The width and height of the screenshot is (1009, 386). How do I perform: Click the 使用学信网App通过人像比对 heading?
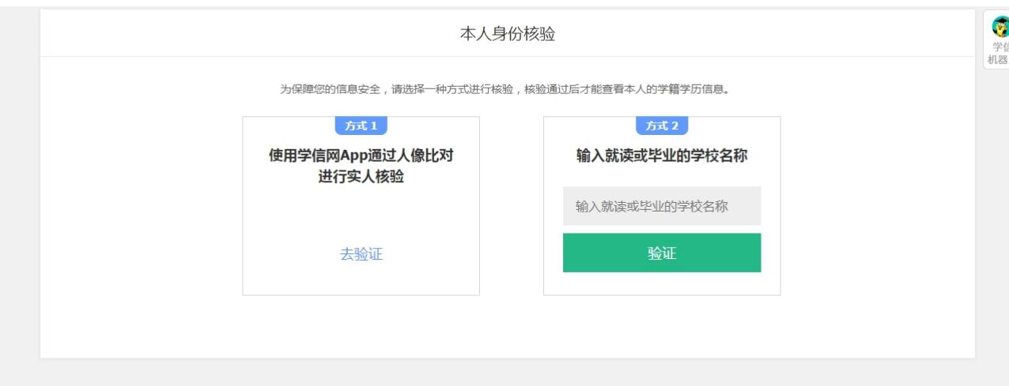(x=361, y=156)
